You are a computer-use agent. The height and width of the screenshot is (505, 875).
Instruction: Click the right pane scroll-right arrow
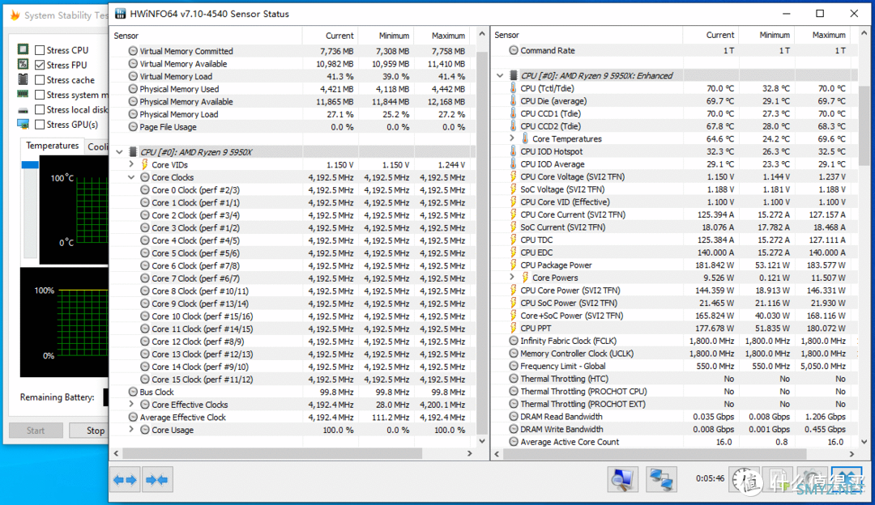pos(852,454)
